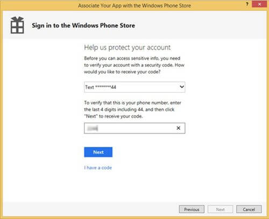269x219 pixels.
Task: Open the Text ********44 dropdown
Action: pos(134,87)
